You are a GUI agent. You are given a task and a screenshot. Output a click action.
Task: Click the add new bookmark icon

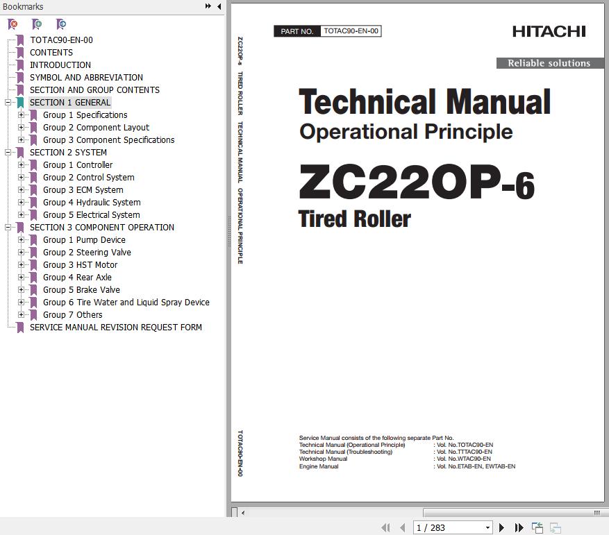37,24
